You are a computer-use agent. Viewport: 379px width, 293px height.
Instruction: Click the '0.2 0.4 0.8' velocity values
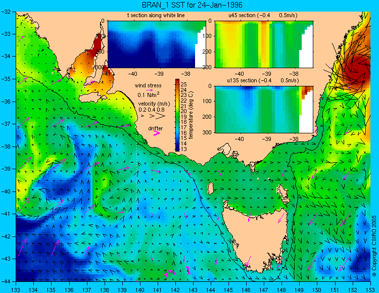point(152,110)
